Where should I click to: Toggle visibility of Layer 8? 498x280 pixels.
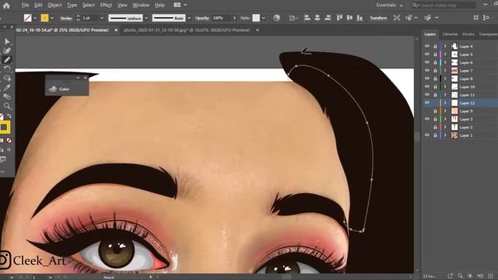[x=427, y=79]
